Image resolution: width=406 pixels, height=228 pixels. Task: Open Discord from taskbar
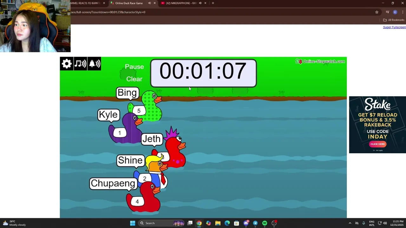click(246, 223)
